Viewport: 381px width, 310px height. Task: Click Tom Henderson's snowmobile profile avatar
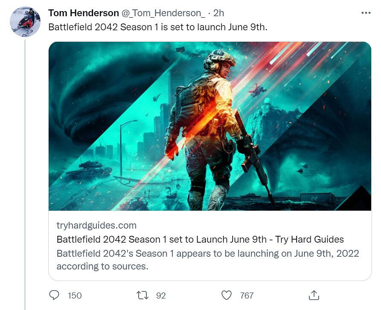point(25,22)
